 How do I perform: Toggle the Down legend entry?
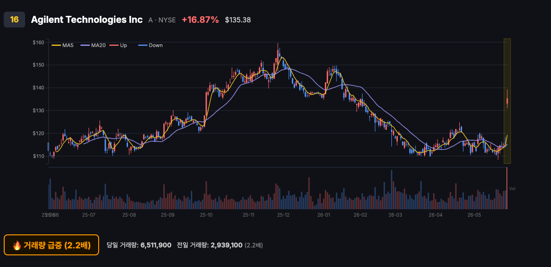150,45
